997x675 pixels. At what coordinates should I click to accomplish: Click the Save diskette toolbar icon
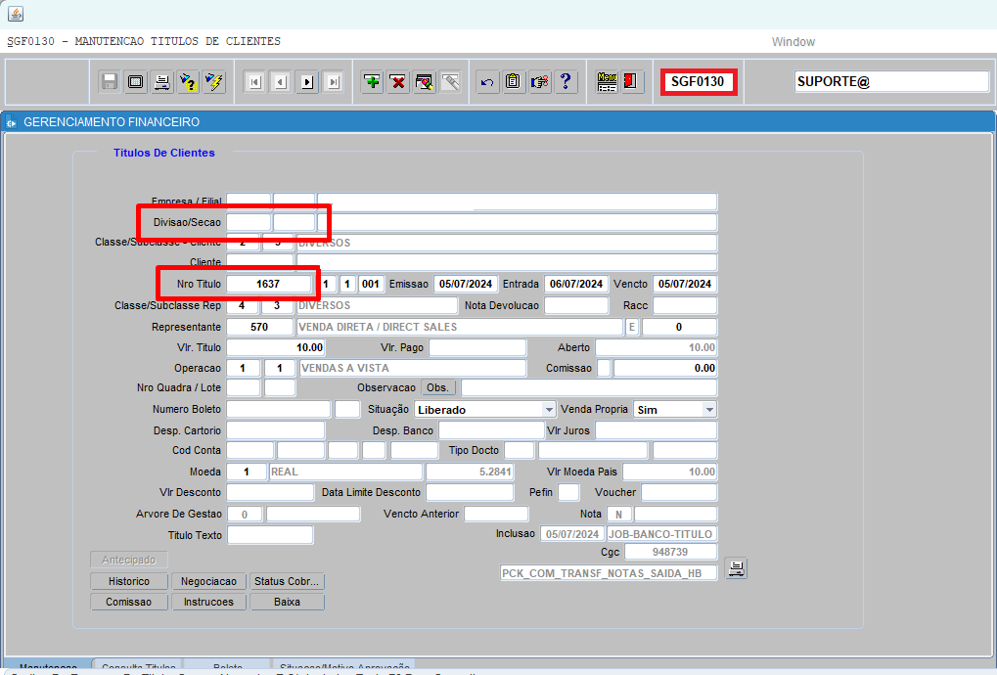tap(110, 82)
